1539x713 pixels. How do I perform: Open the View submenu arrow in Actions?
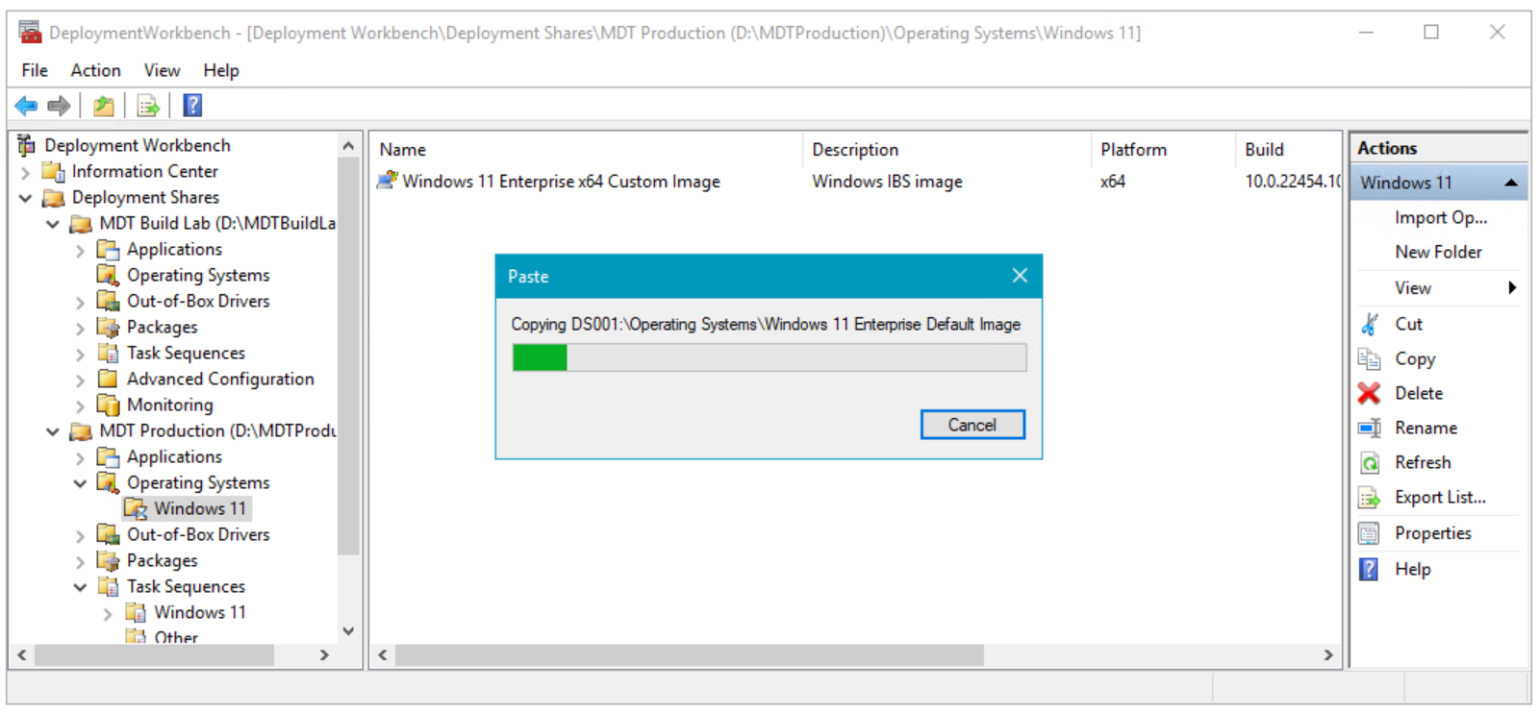pyautogui.click(x=1512, y=287)
